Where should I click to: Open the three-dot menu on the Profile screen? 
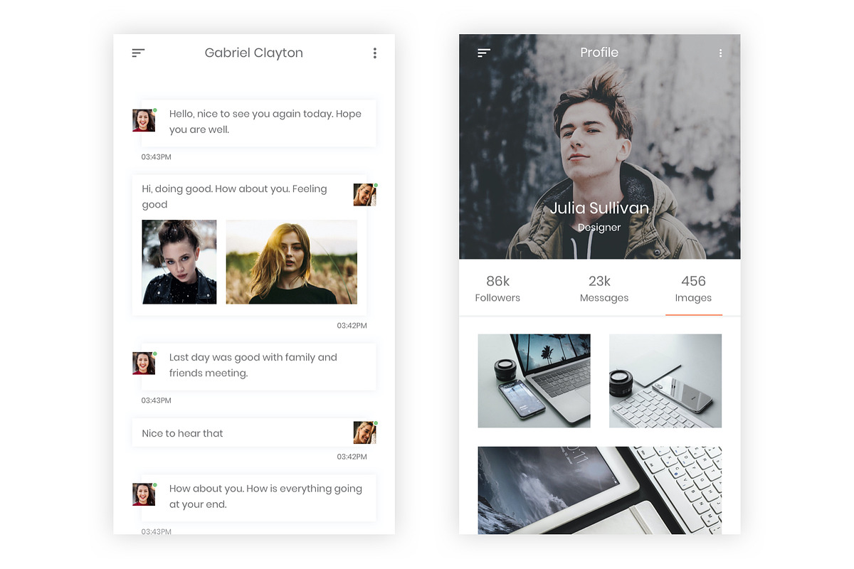point(720,53)
